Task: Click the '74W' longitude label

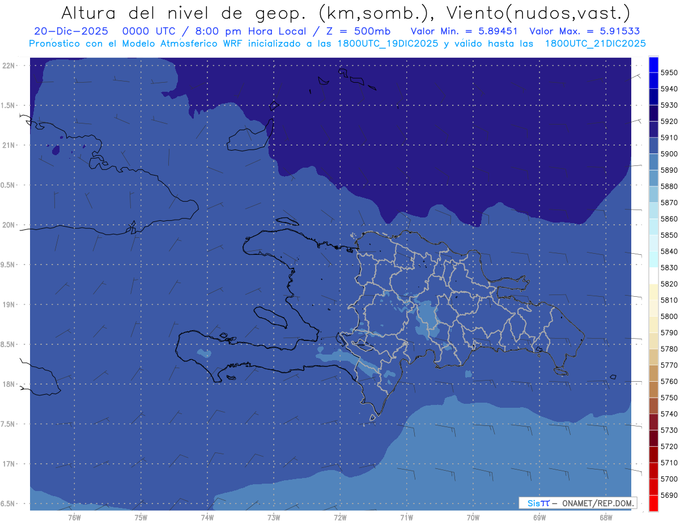Action: pos(207,518)
